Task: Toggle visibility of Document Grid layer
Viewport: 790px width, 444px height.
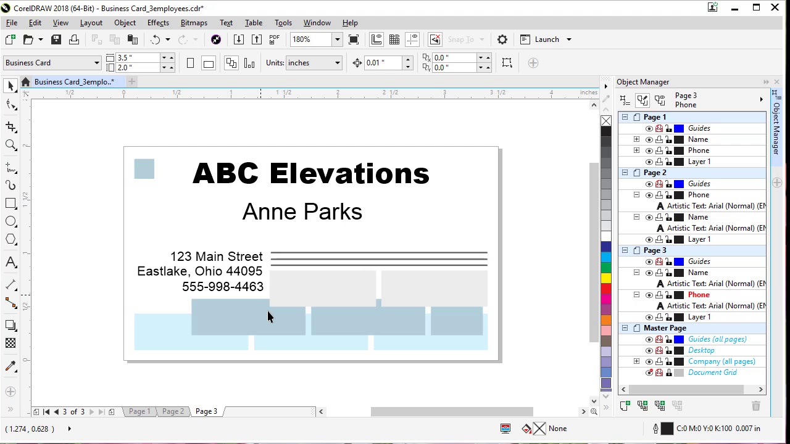Action: click(649, 372)
